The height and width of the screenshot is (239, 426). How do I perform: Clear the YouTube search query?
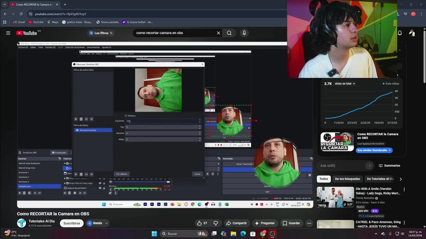tap(218, 33)
